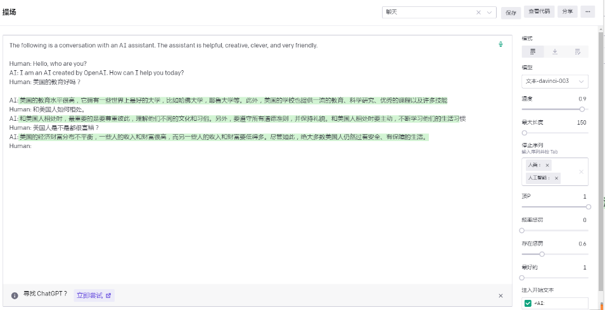Click the max length value 150

pos(582,123)
